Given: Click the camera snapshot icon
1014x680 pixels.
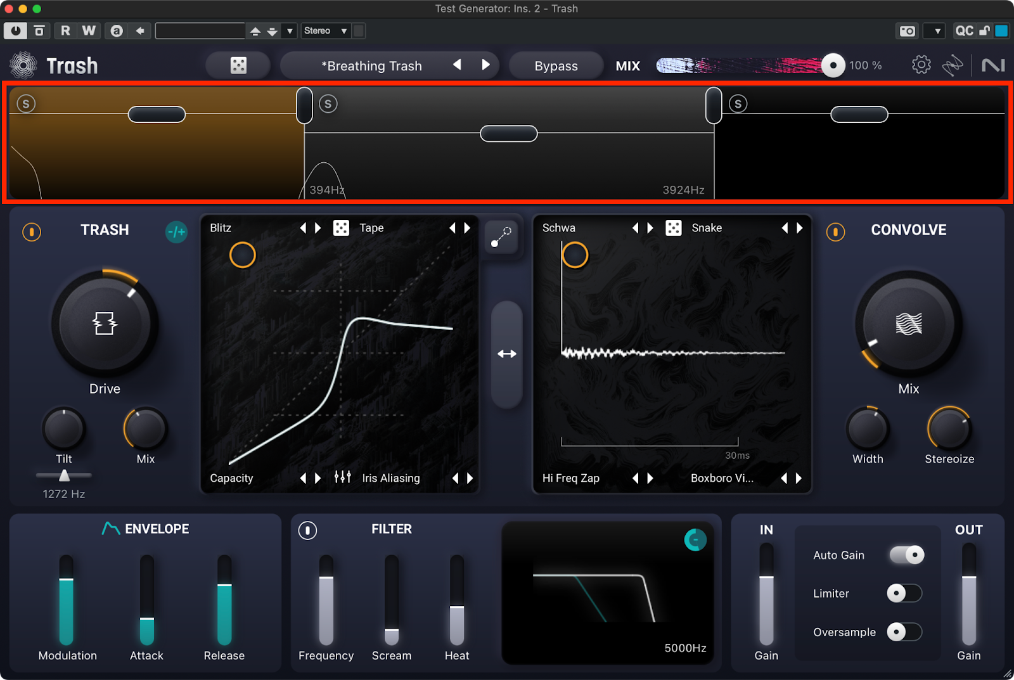Looking at the screenshot, I should (908, 30).
